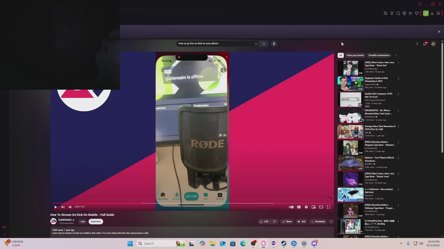Show hidden system tray icons

(x=401, y=243)
